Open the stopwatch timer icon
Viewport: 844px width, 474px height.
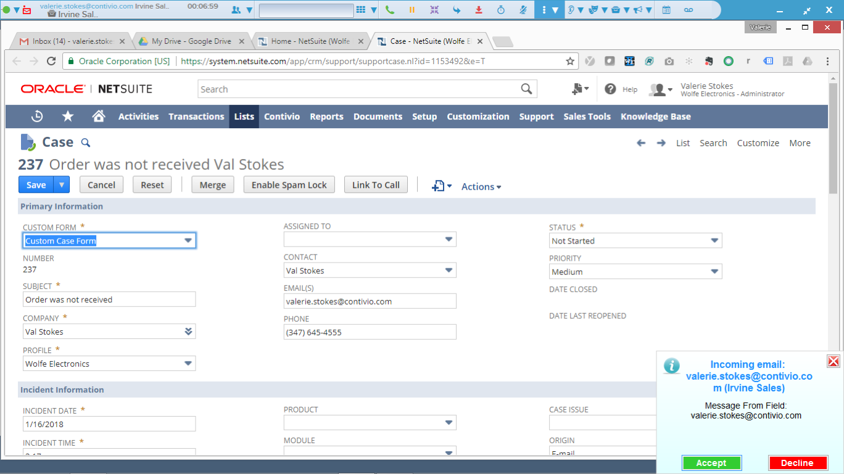(501, 9)
